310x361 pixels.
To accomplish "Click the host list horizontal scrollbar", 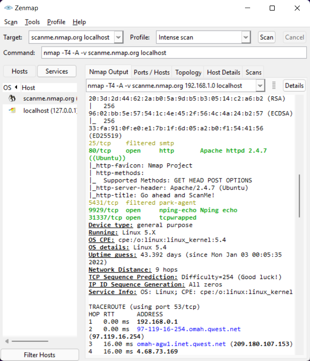I will (30, 341).
